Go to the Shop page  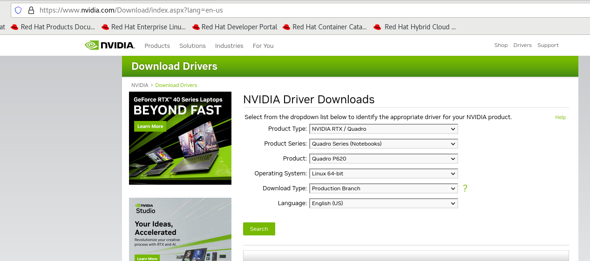(x=501, y=45)
